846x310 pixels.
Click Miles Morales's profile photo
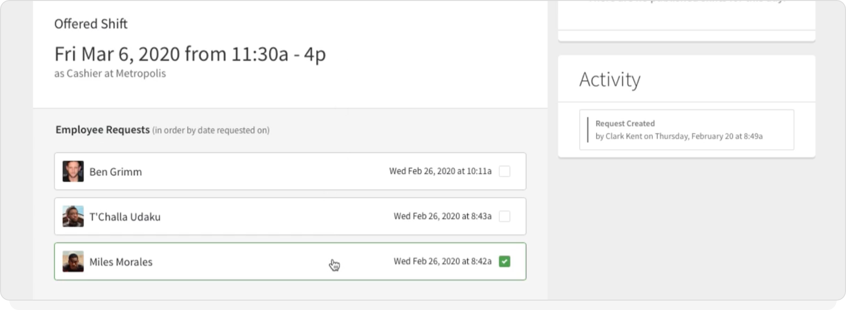pos(73,262)
